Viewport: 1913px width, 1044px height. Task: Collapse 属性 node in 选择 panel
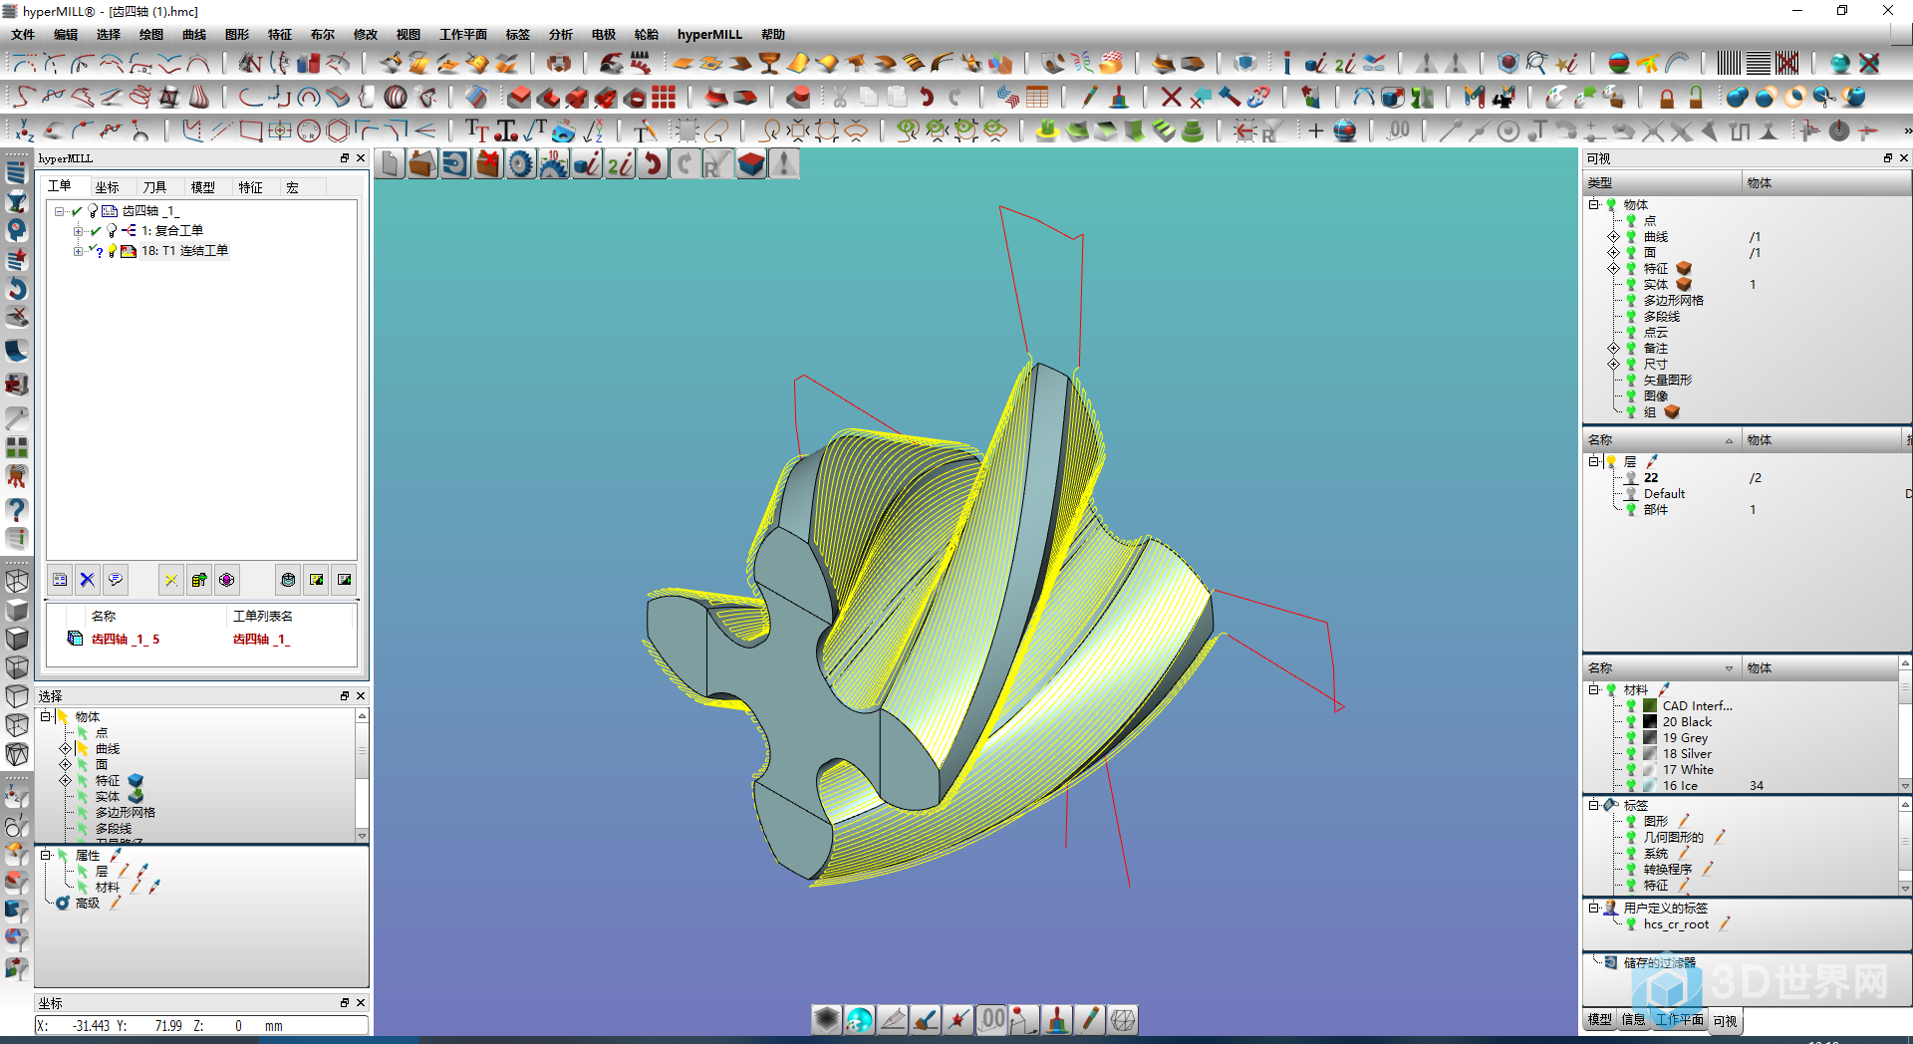[45, 855]
